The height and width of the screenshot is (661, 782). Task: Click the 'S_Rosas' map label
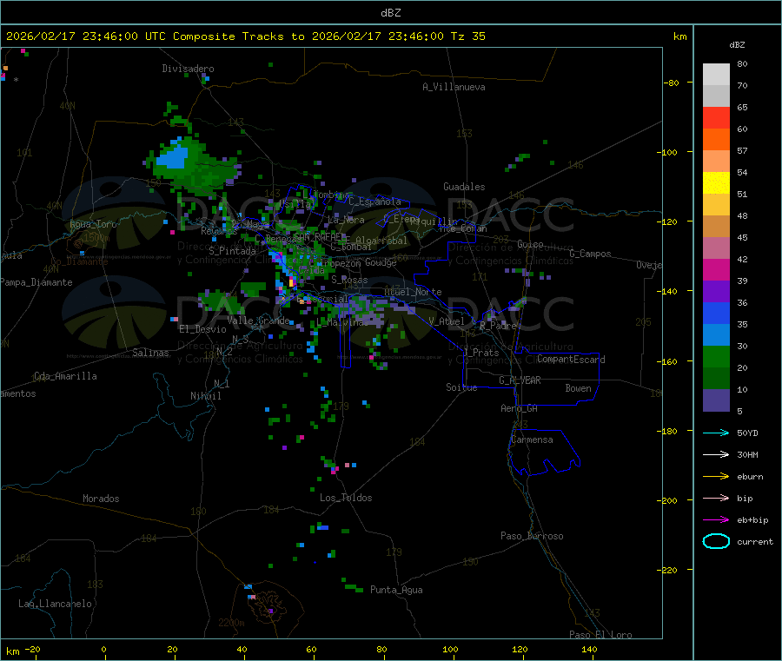coord(349,280)
